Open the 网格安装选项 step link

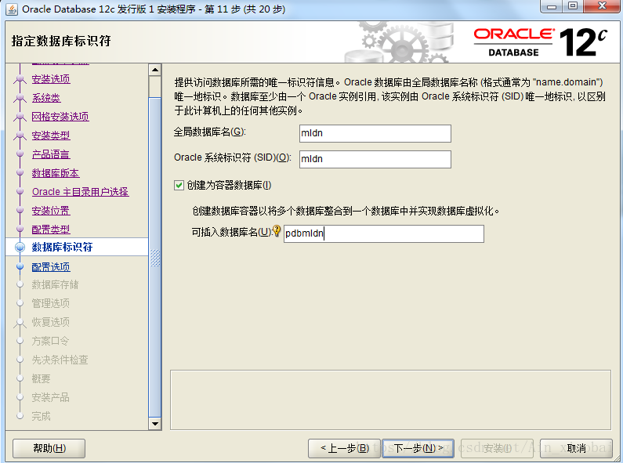point(60,117)
